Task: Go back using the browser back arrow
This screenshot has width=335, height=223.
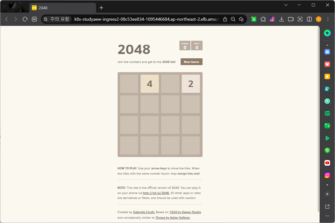Action: click(6, 19)
